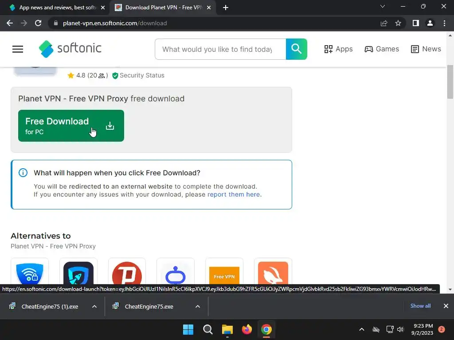Click the green Security Status shield icon

point(115,75)
